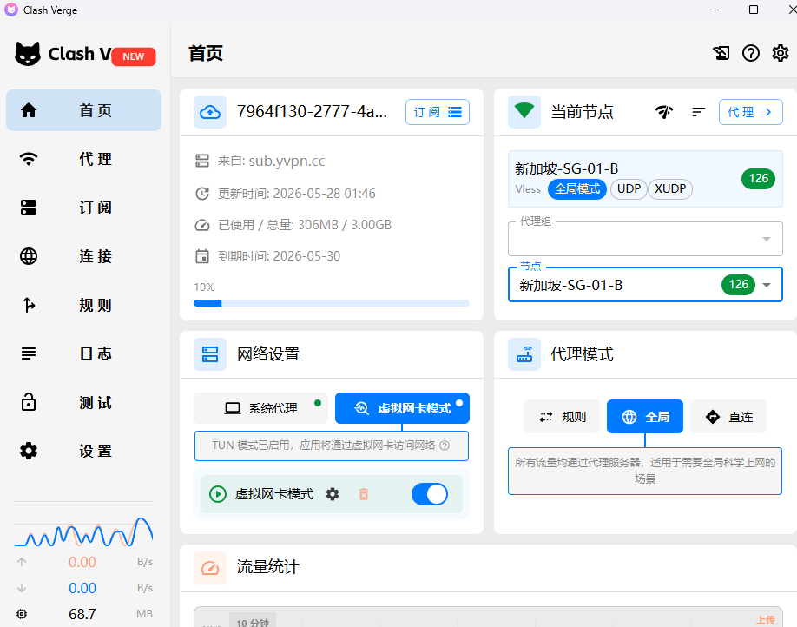797x627 pixels.
Task: Expand the 代理组 dropdown
Action: (x=645, y=239)
